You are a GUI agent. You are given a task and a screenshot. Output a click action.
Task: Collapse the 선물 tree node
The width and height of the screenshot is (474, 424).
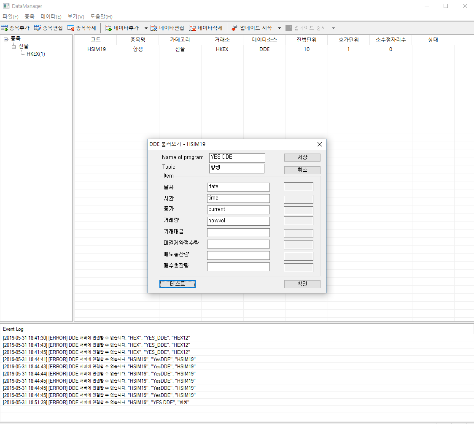pyautogui.click(x=13, y=46)
